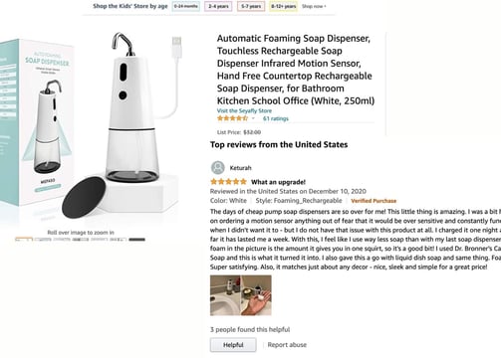
Task: Select the 2-4 years age filter
Action: click(218, 6)
